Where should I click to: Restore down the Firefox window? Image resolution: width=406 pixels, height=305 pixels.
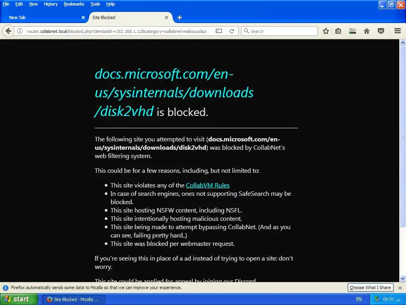[391, 5]
